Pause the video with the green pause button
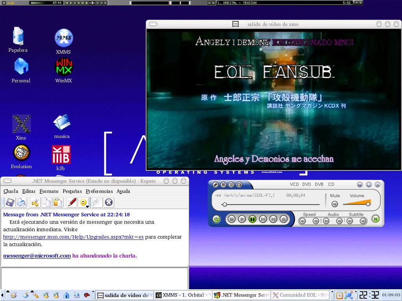 pos(252,219)
